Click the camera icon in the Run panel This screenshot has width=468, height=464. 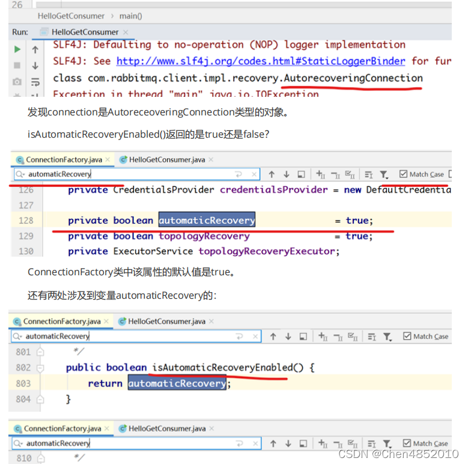[x=17, y=82]
